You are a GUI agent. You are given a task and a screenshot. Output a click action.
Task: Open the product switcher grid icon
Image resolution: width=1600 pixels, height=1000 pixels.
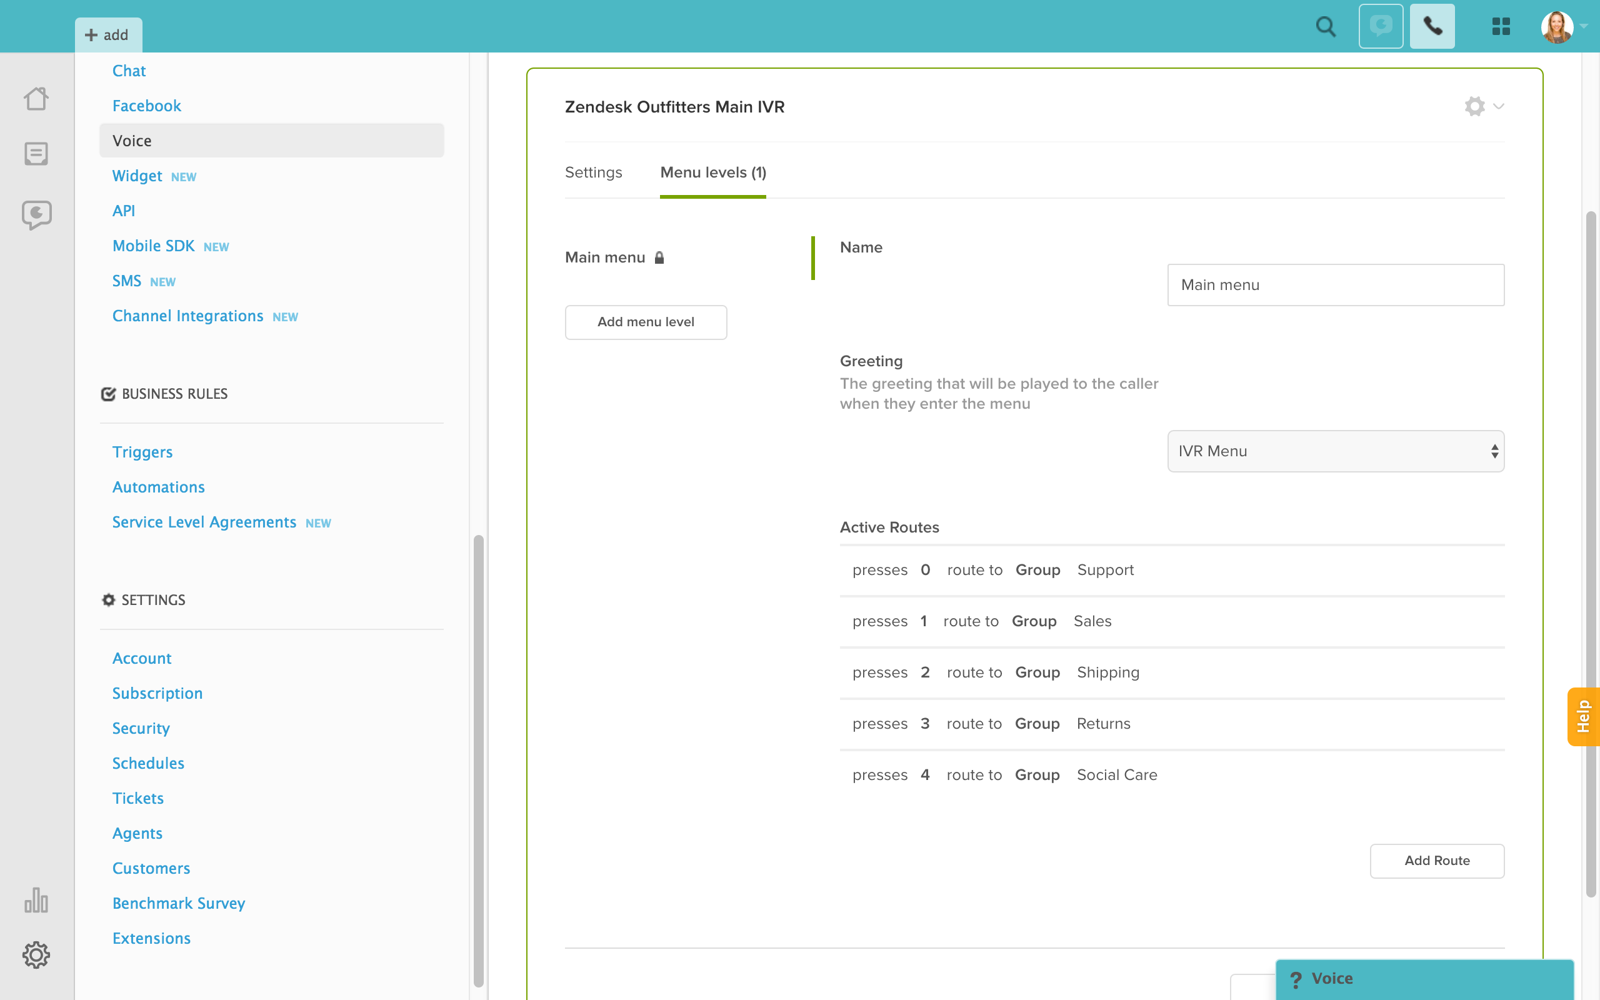(1501, 26)
